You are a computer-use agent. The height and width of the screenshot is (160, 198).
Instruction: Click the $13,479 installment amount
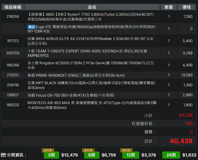70,155
